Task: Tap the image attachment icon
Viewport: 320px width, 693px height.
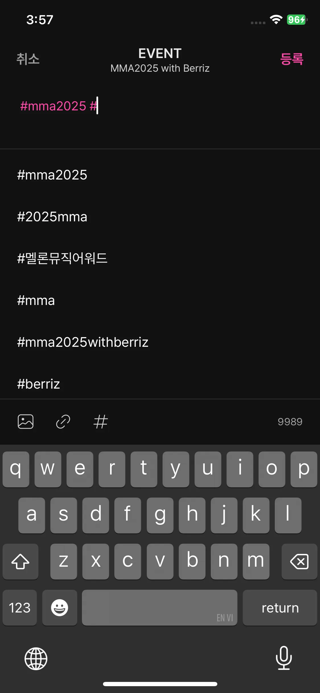Action: click(26, 421)
